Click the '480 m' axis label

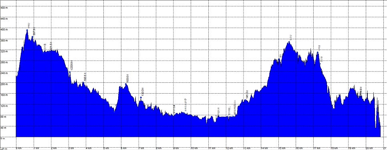coord(4,8)
